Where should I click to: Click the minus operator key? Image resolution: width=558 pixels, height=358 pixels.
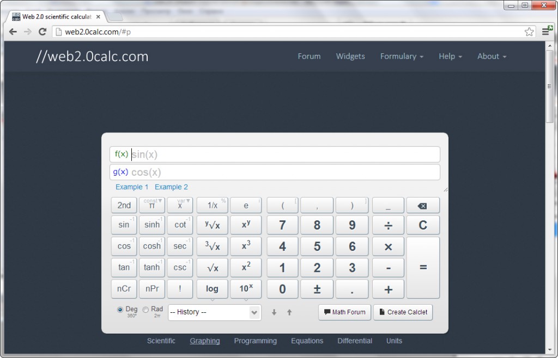click(x=388, y=268)
